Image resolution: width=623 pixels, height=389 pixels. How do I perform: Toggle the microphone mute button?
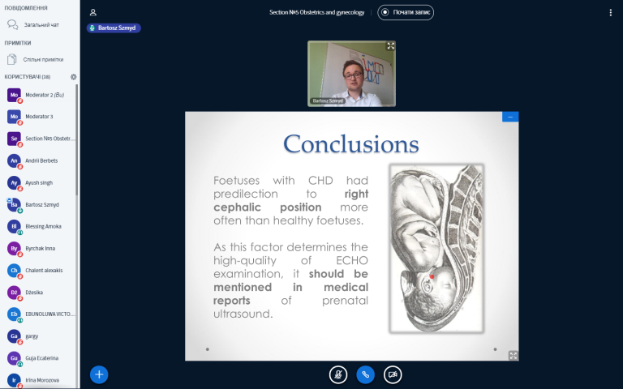338,374
